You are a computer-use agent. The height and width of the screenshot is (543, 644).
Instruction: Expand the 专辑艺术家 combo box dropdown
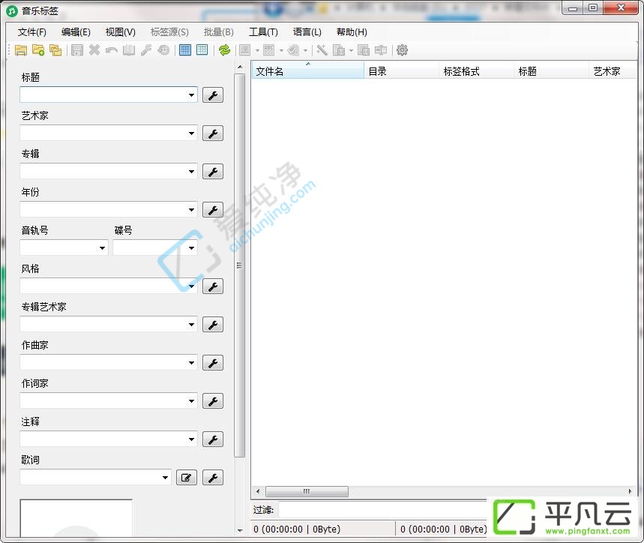[x=191, y=325]
